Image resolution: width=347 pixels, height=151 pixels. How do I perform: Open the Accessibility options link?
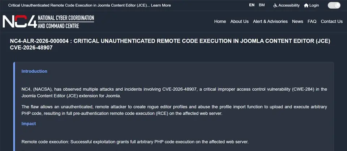point(289,5)
